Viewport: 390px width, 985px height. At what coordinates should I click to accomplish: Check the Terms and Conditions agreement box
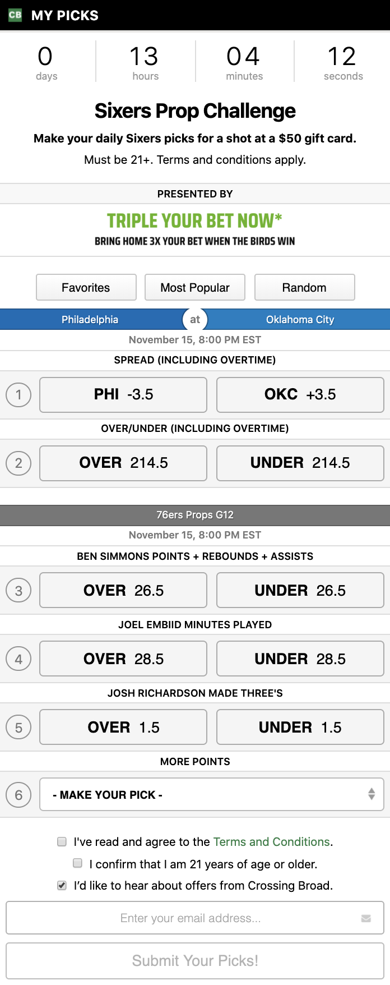[62, 841]
